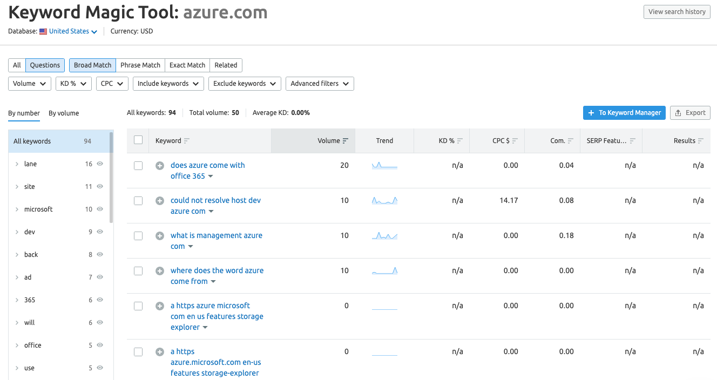
Task: Click View search history button
Action: (x=677, y=12)
